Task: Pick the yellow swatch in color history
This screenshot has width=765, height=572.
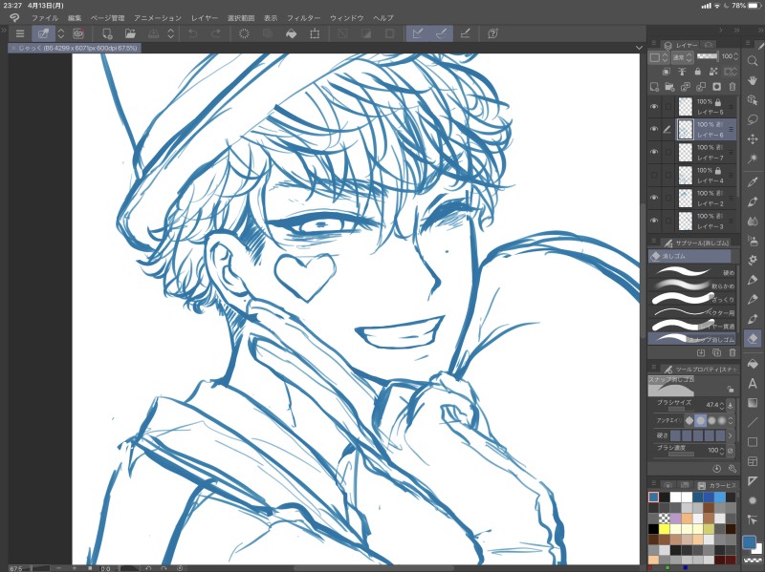Action: (x=665, y=529)
